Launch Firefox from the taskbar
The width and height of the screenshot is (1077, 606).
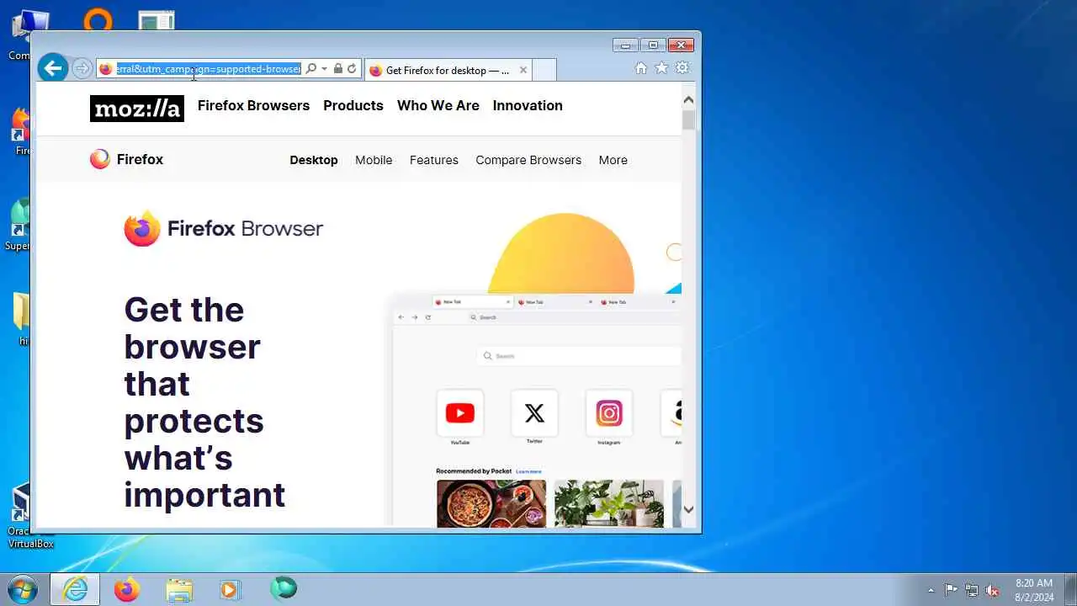pyautogui.click(x=127, y=589)
